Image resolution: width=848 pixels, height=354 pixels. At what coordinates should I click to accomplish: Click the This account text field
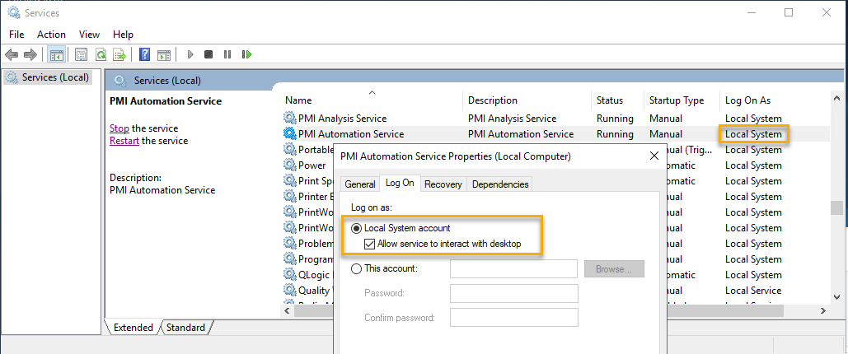click(x=513, y=268)
